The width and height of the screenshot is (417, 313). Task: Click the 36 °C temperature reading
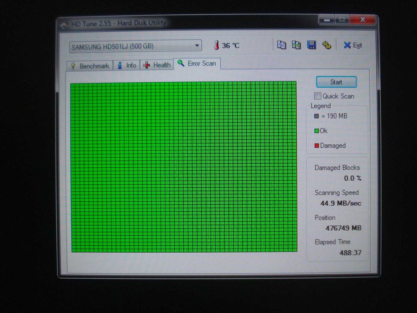click(231, 46)
